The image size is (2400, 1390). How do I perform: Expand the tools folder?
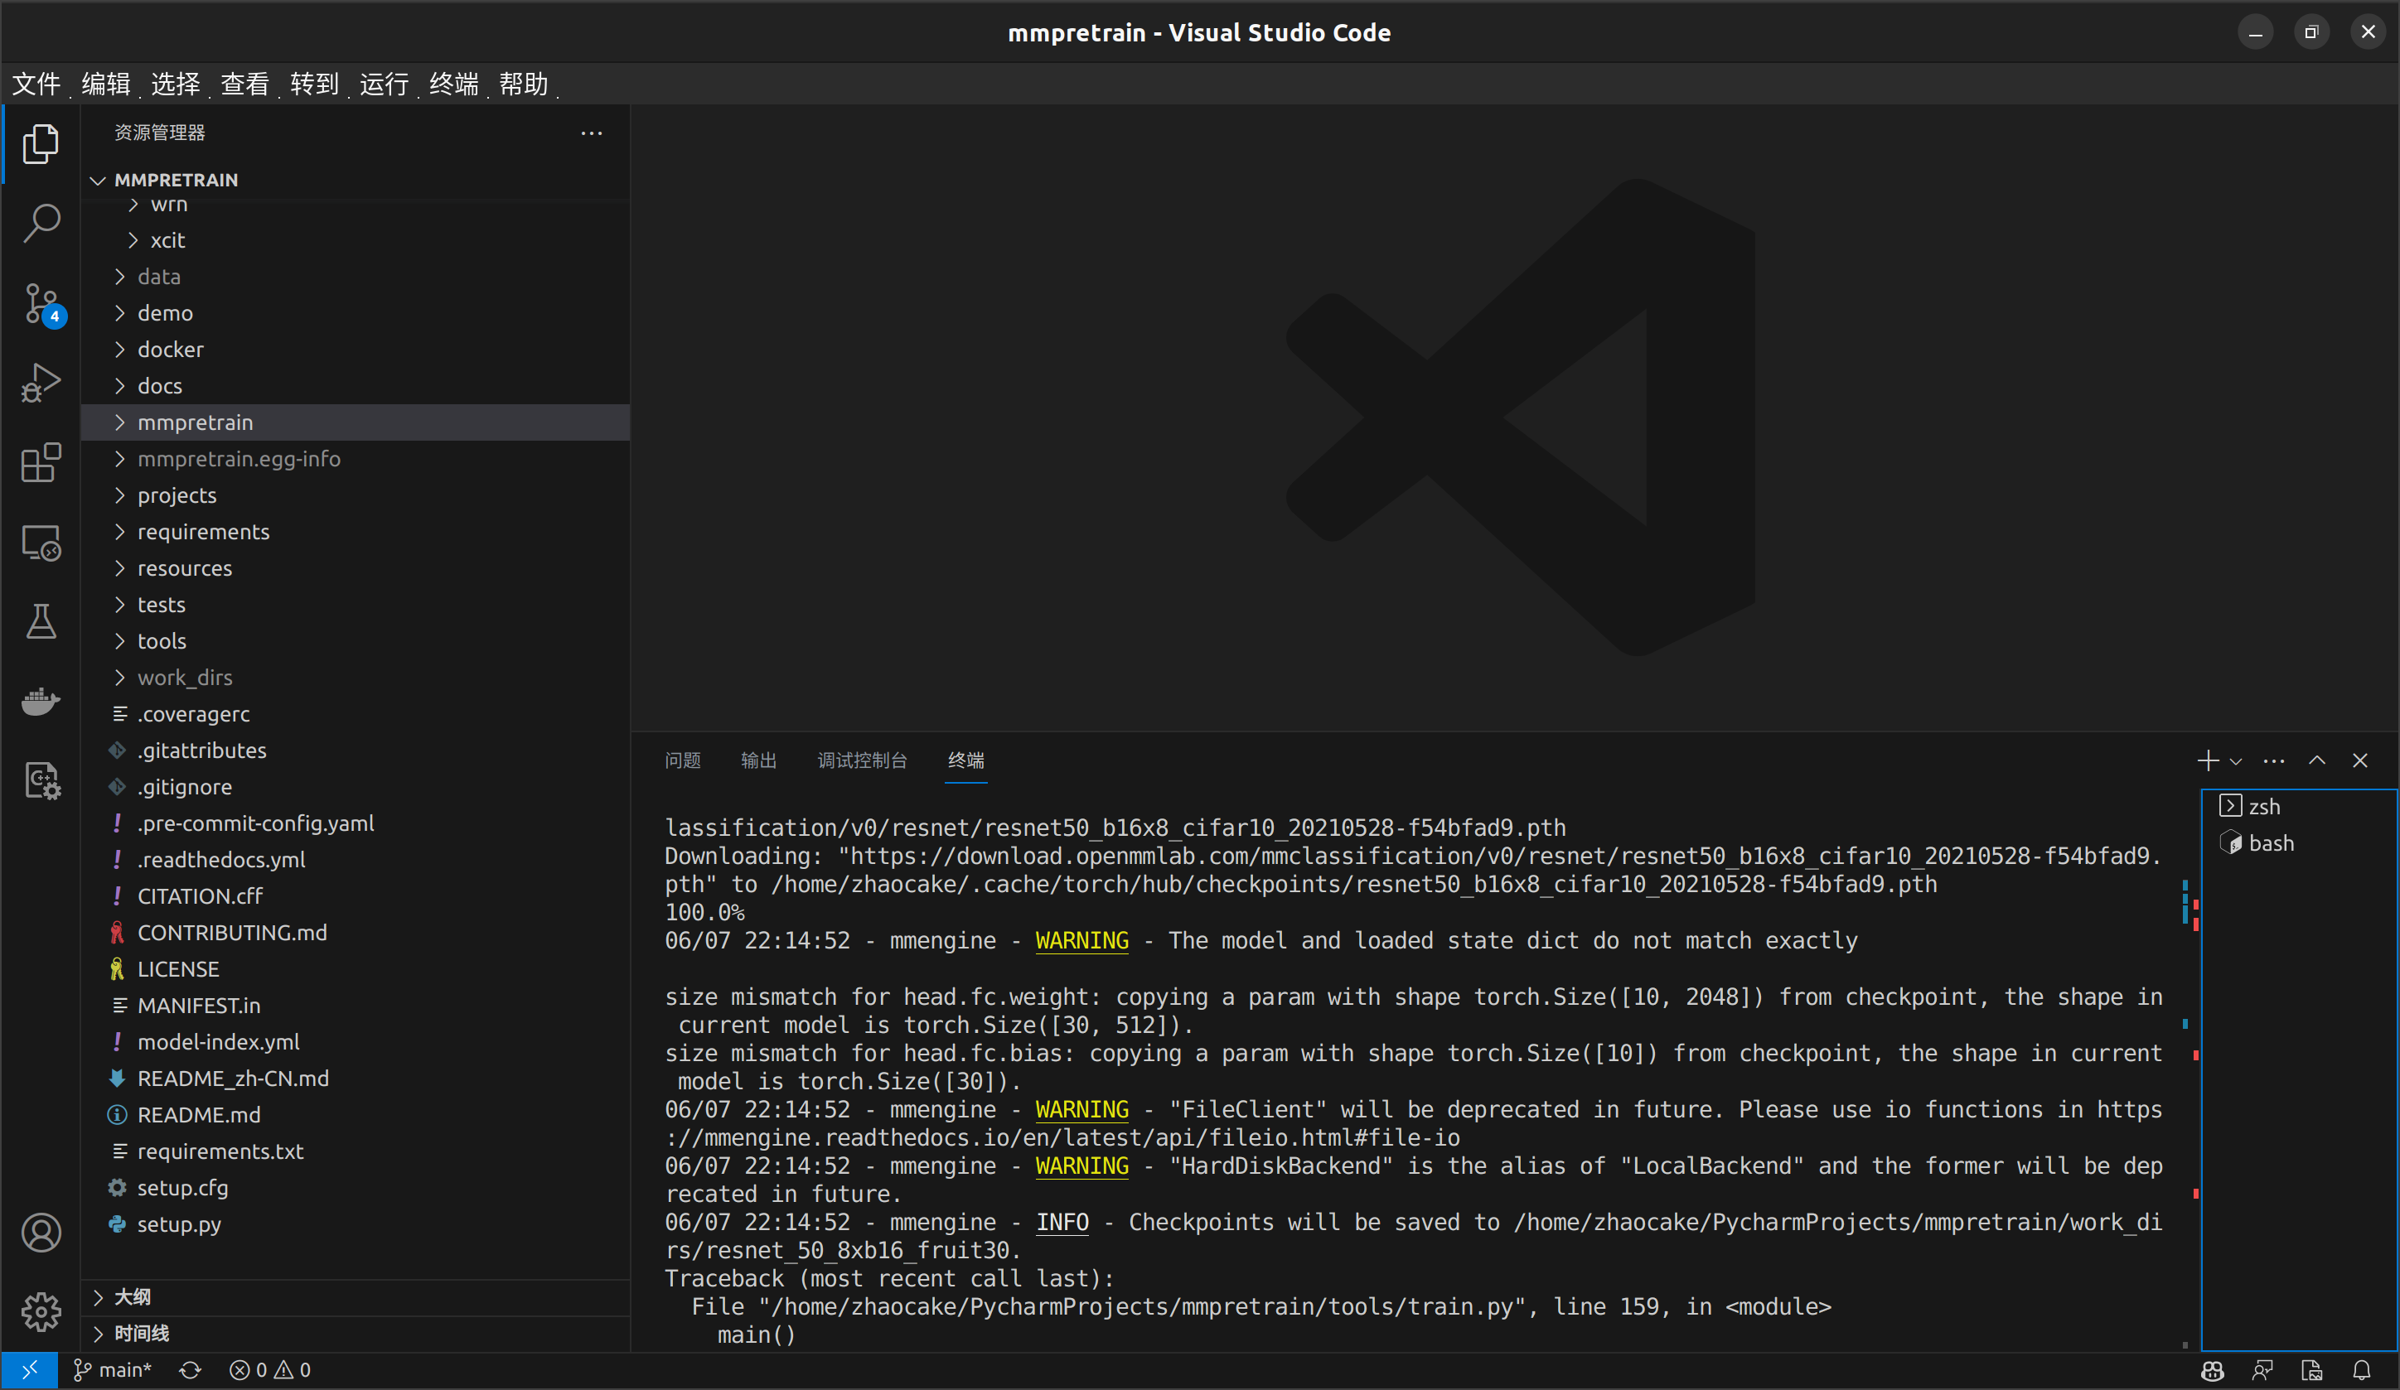pyautogui.click(x=356, y=642)
